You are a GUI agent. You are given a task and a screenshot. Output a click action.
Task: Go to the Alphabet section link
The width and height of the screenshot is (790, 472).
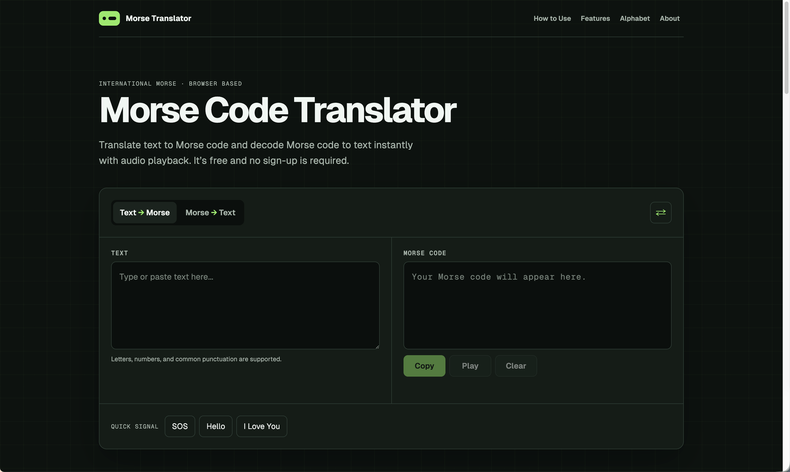(x=634, y=19)
